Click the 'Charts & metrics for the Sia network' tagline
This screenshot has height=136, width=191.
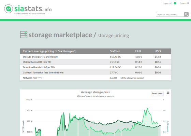tap(30, 14)
